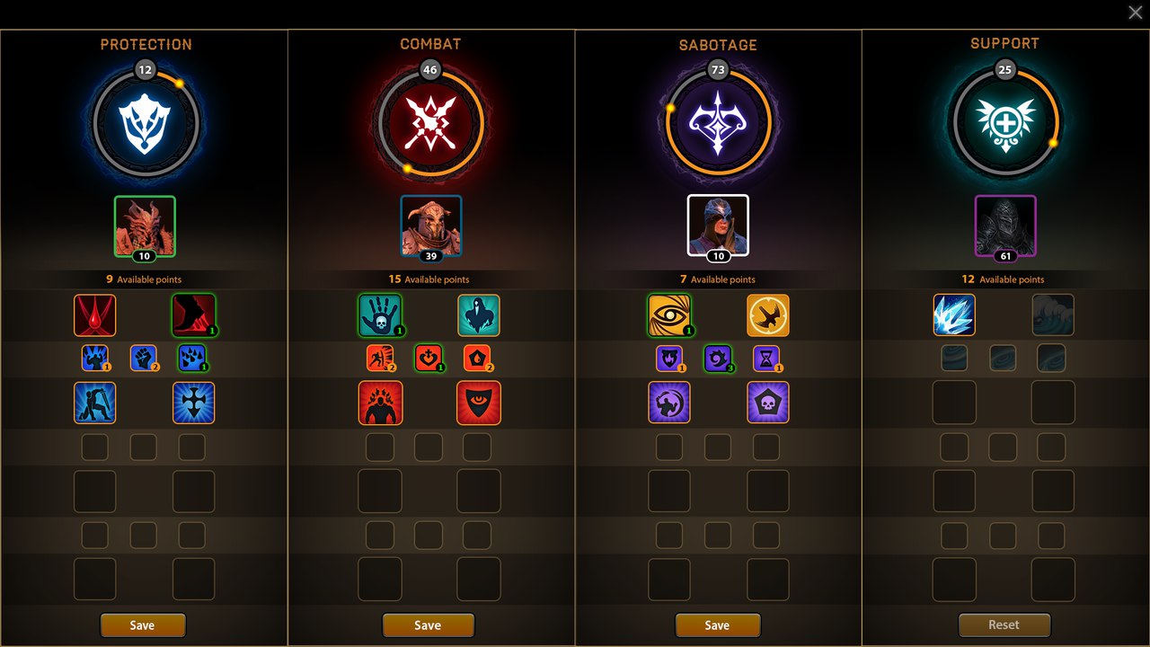Image resolution: width=1150 pixels, height=647 pixels.
Task: Click the flaming figure Combat skill
Action: click(x=381, y=403)
